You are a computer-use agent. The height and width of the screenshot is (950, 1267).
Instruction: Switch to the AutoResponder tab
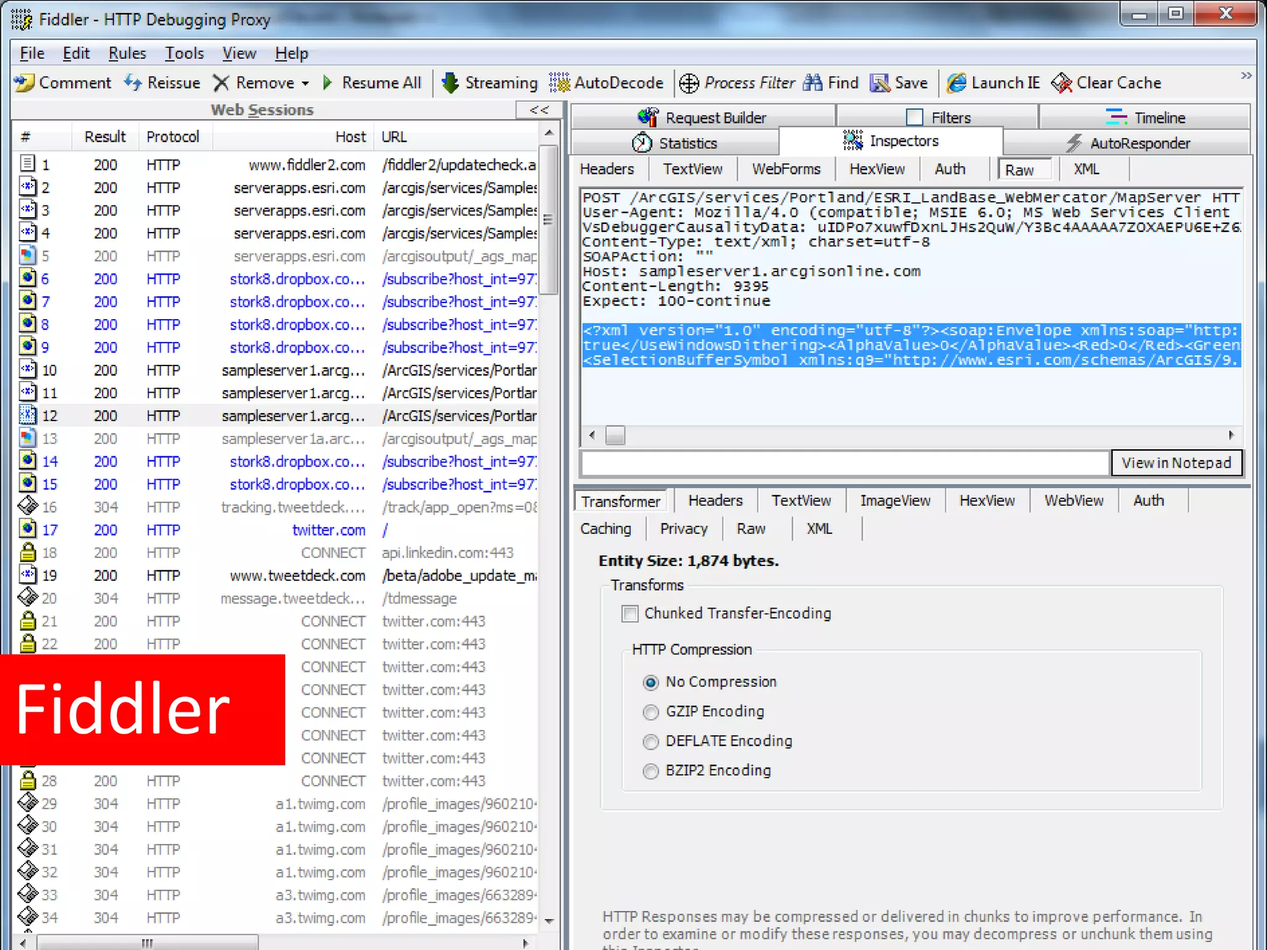tap(1127, 143)
